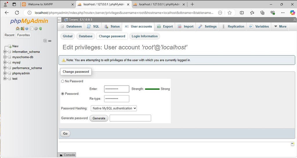Select Change password sub-tab

[112, 36]
